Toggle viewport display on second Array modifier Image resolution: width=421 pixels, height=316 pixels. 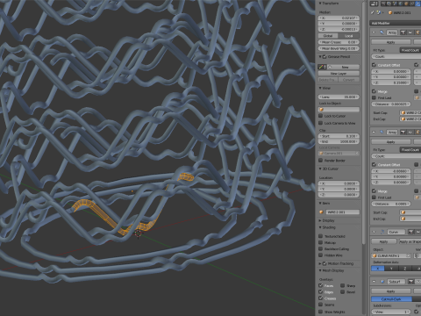(x=410, y=133)
